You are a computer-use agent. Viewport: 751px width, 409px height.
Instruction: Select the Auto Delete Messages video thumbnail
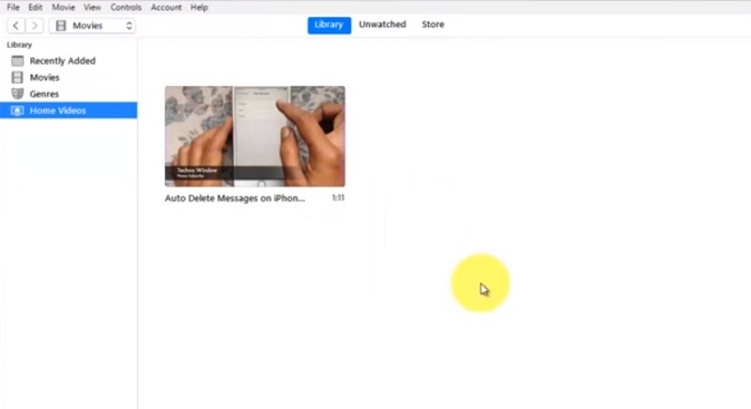[x=254, y=136]
